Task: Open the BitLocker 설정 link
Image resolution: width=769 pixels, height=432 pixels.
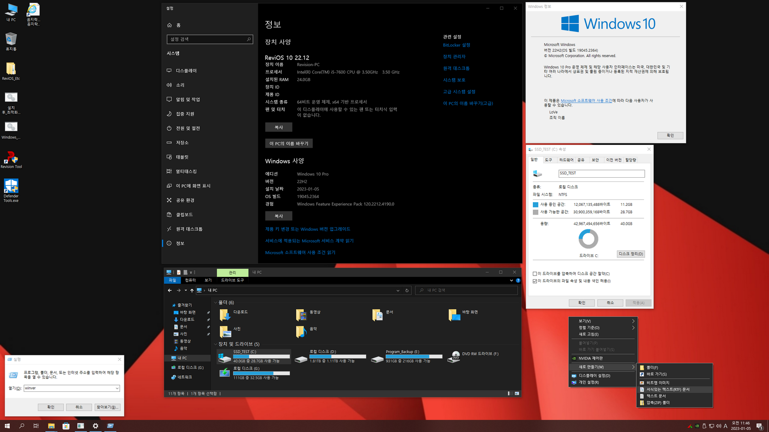Action: 457,45
